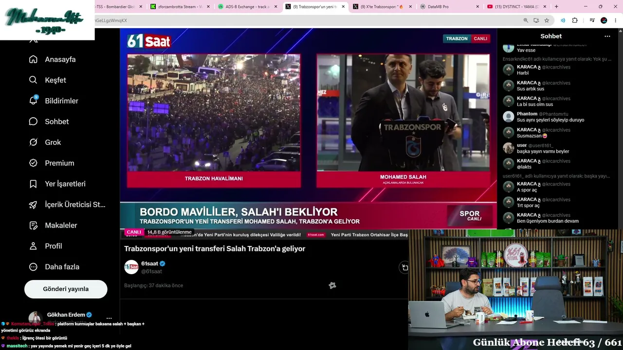Screen dimensions: 623x350
Task: Open the media control icon in Chrome toolbar
Action: tap(592, 20)
